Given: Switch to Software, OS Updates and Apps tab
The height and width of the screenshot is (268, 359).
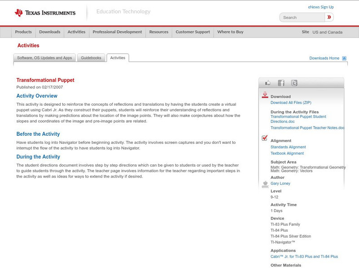Looking at the screenshot, I should click(x=44, y=58).
